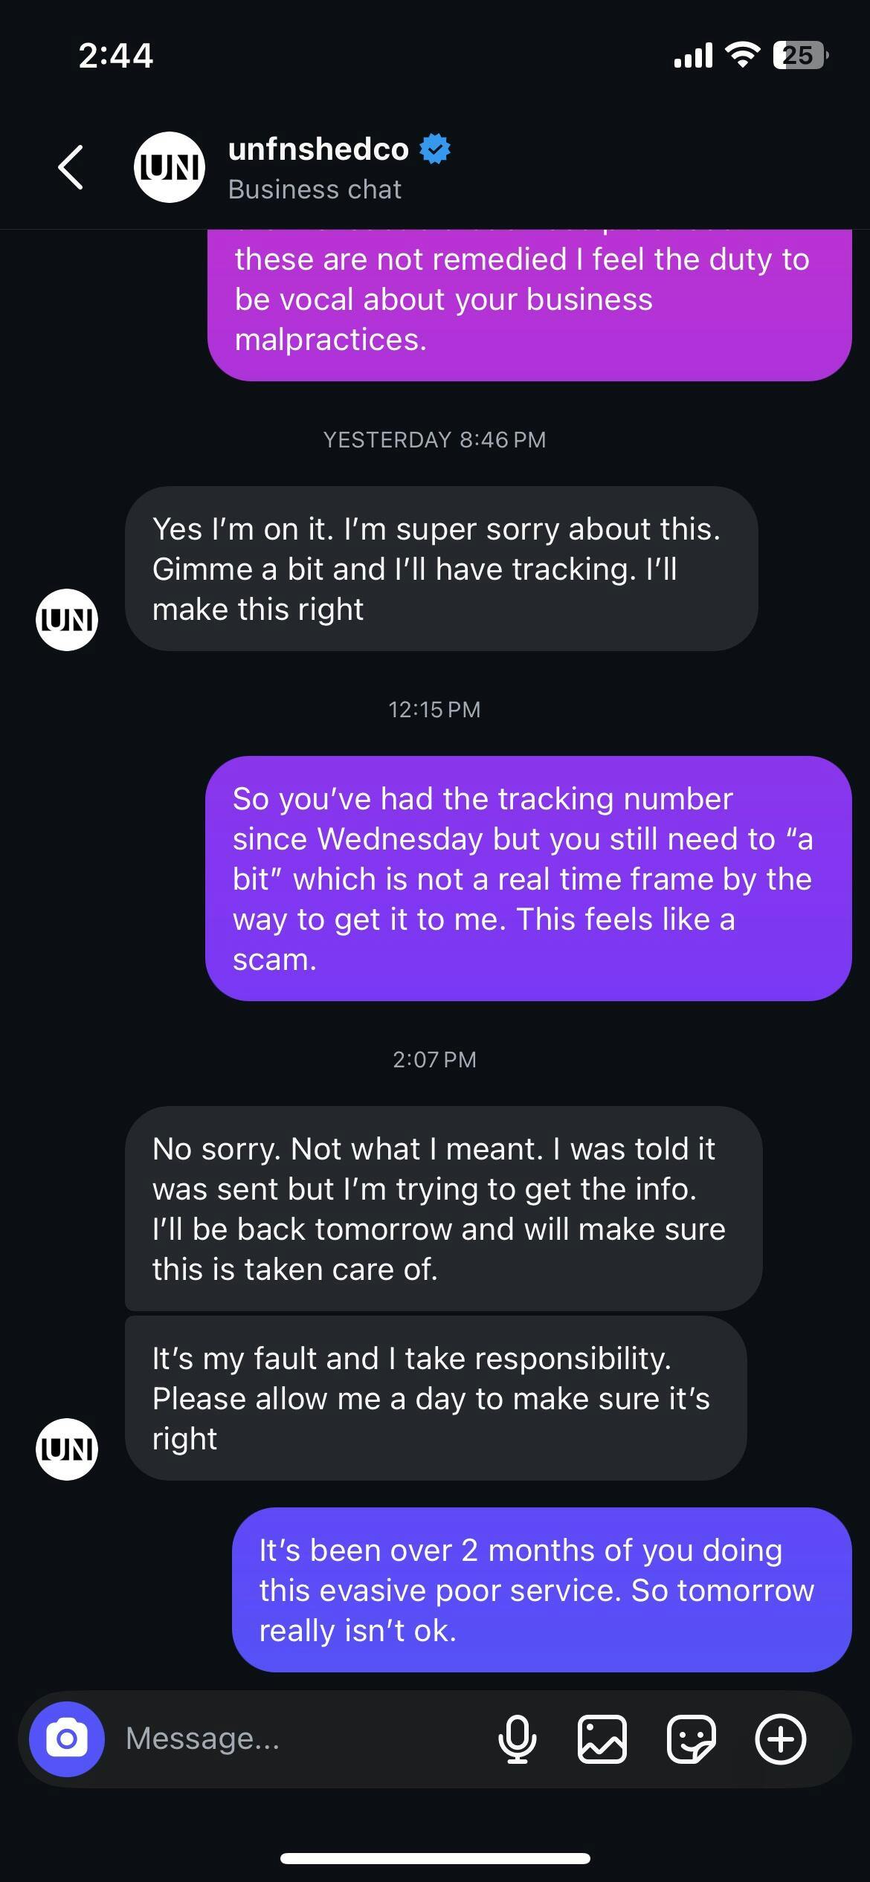Open the unfnshedco username profile link

tap(318, 149)
